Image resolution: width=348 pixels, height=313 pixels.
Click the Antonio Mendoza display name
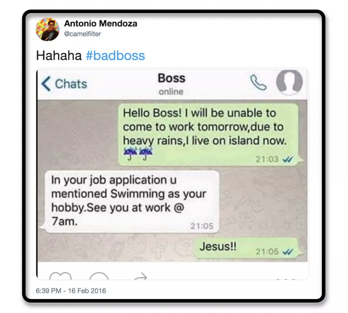click(100, 24)
